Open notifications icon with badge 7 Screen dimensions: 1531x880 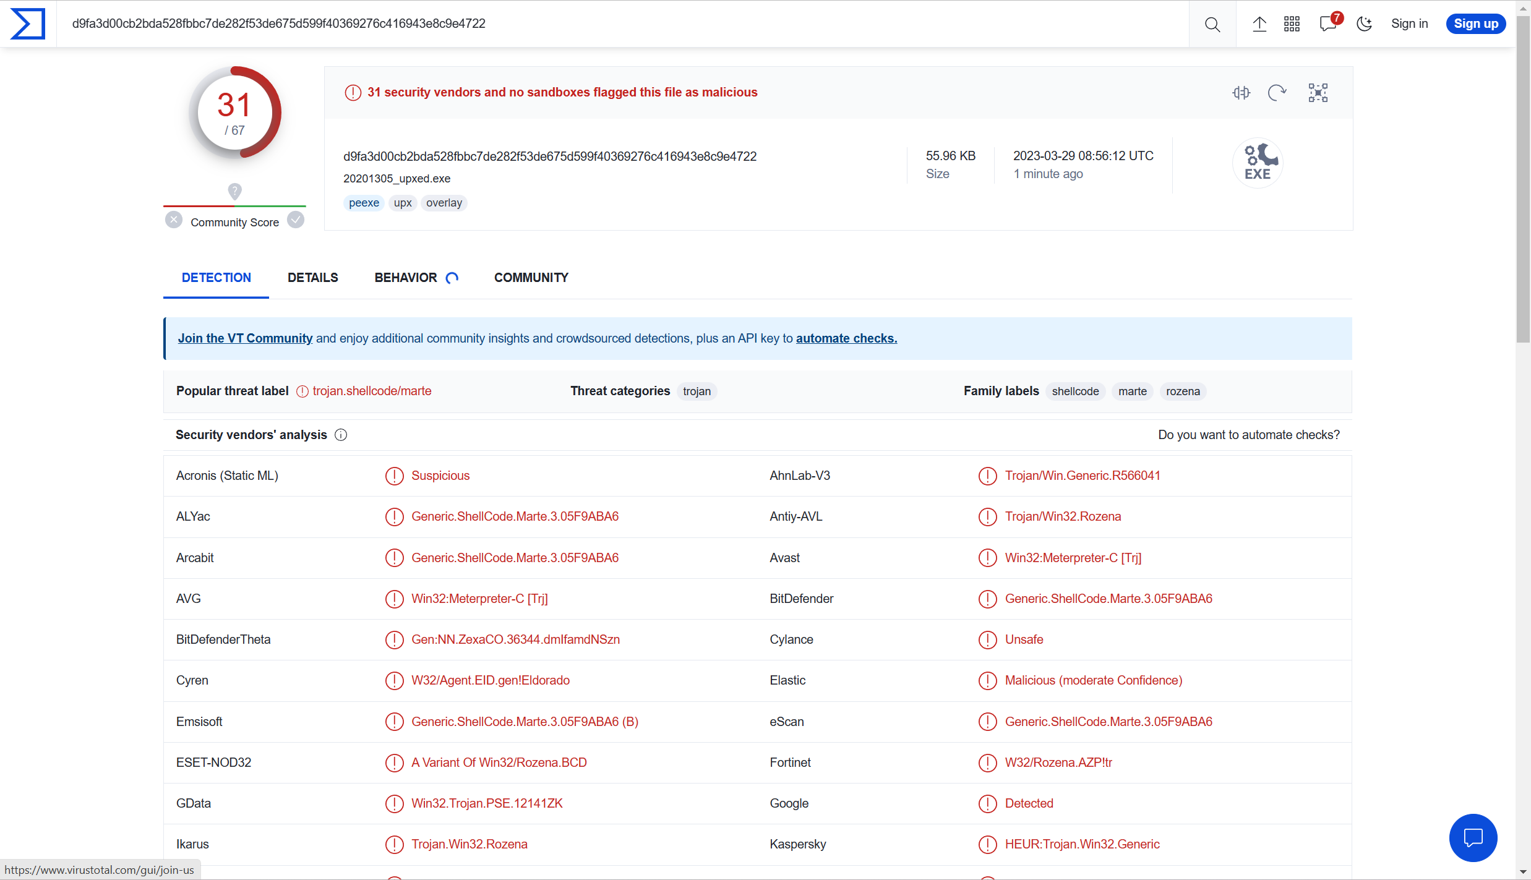[1327, 24]
